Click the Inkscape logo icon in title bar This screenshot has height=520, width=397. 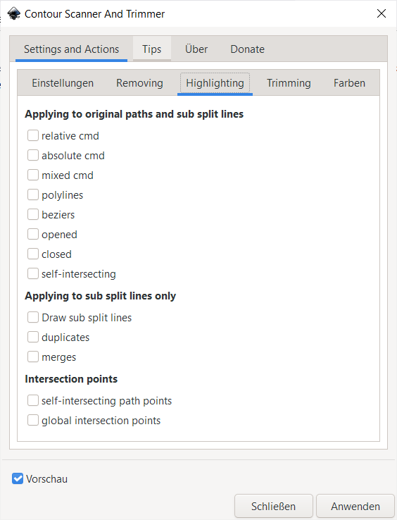pyautogui.click(x=14, y=14)
